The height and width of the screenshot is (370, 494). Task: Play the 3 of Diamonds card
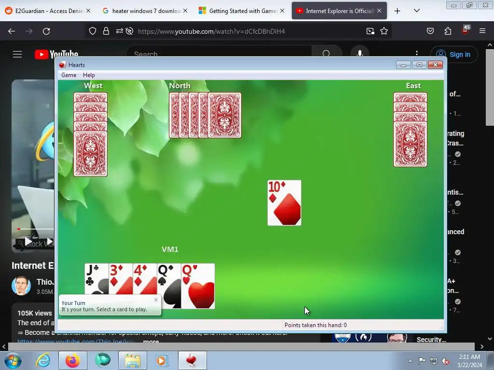pos(121,279)
